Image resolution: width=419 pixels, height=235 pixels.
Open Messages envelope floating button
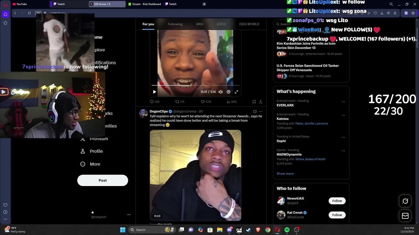[x=405, y=216]
